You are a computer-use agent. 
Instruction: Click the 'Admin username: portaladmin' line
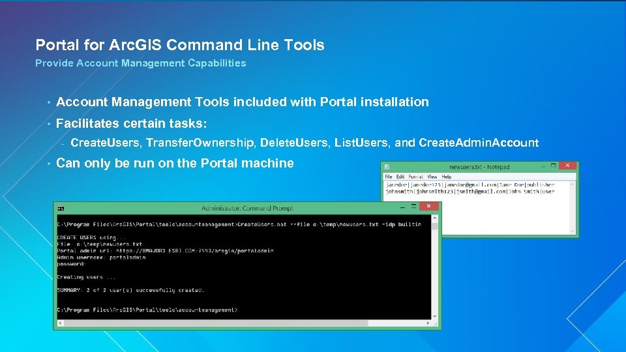[102, 257]
